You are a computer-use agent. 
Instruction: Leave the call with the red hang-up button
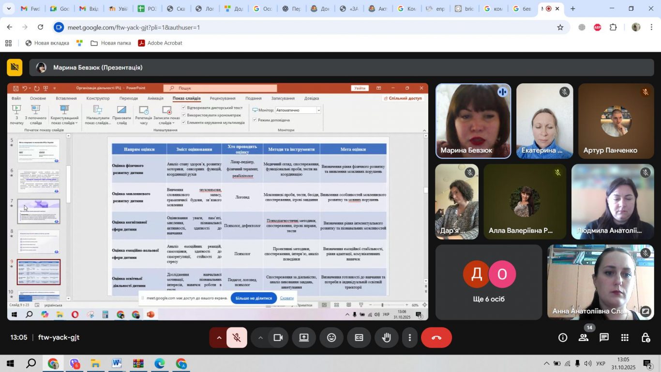(x=436, y=338)
